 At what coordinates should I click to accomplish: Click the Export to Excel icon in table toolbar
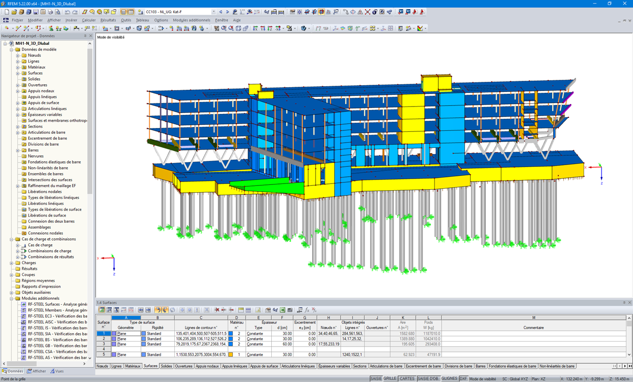pyautogui.click(x=282, y=309)
